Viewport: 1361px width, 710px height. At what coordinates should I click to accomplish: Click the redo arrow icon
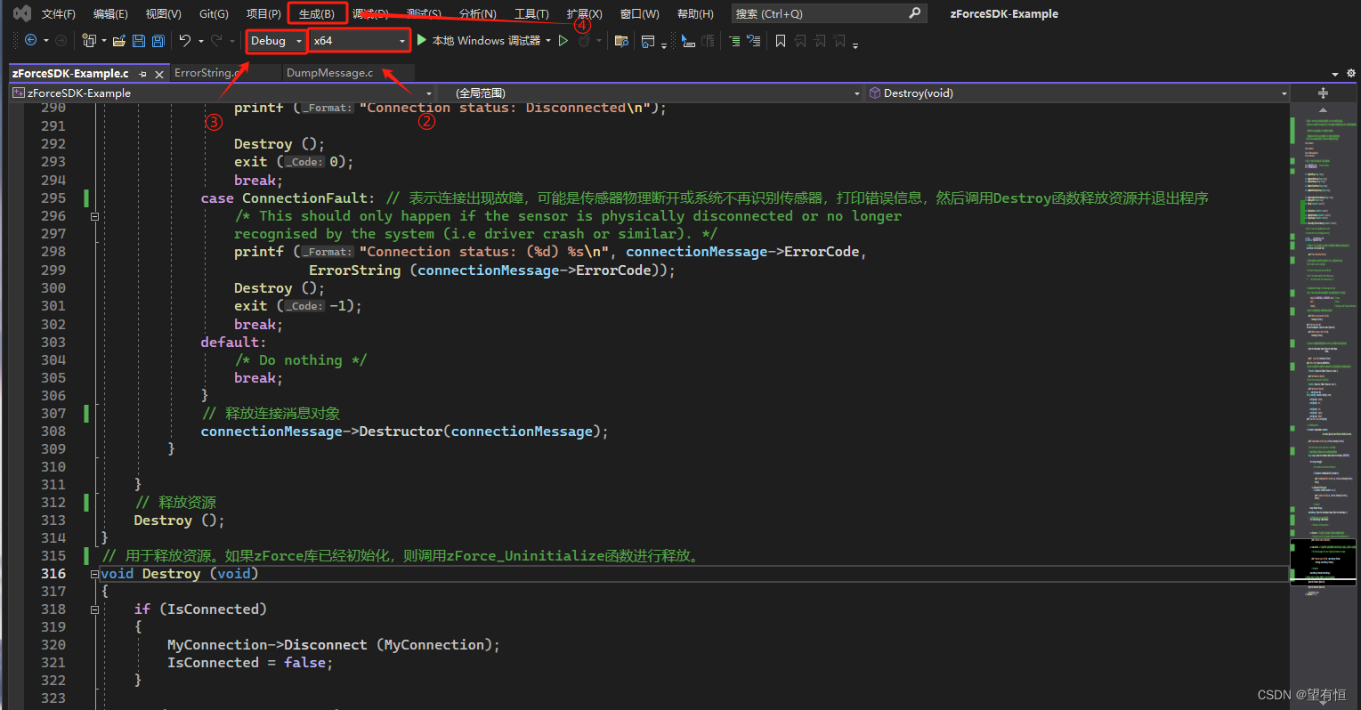tap(216, 41)
